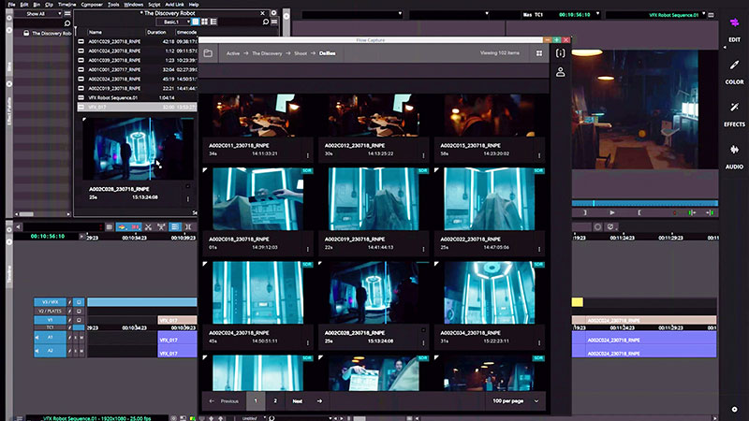Open the Composer menu
The image size is (749, 421).
click(x=92, y=5)
